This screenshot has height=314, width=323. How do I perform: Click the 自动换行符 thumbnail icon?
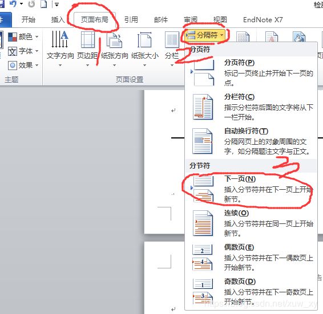tap(203, 141)
